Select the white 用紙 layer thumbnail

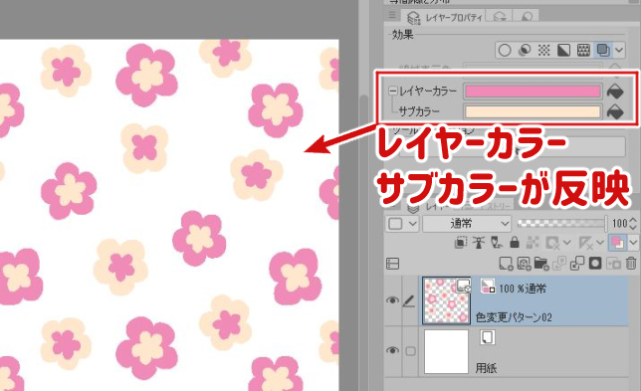[x=446, y=351]
